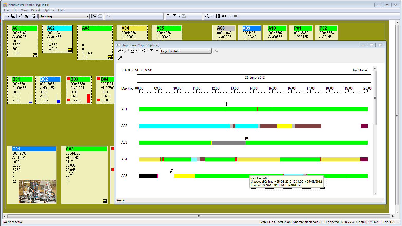Open the Edit menu
The width and height of the screenshot is (402, 226).
click(15, 10)
